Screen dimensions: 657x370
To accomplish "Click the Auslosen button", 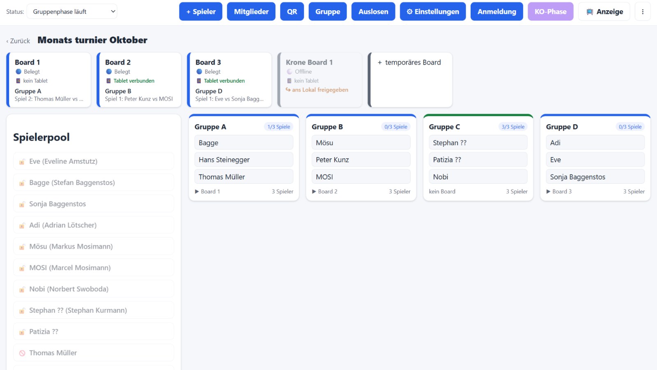I will [373, 12].
